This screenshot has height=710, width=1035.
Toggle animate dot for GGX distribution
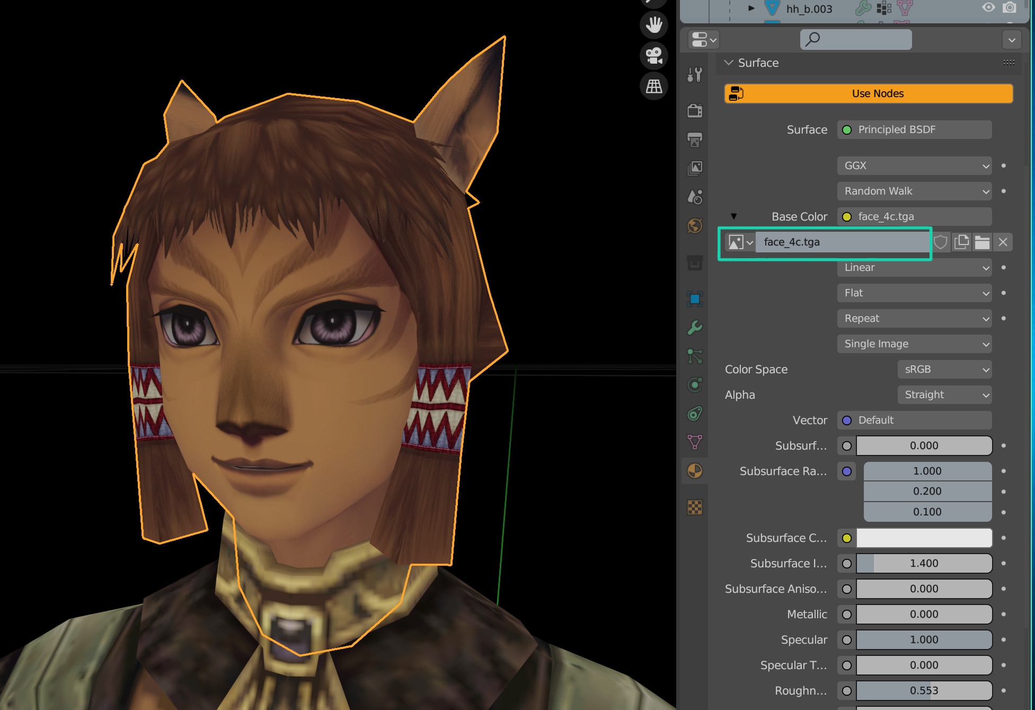(x=1003, y=166)
